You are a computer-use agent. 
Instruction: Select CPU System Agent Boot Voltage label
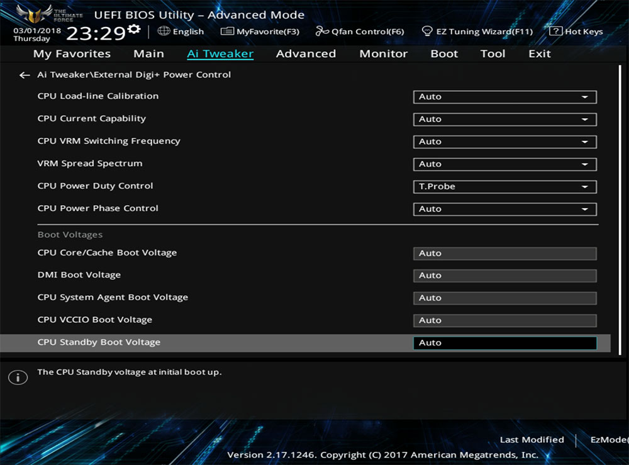[113, 298]
